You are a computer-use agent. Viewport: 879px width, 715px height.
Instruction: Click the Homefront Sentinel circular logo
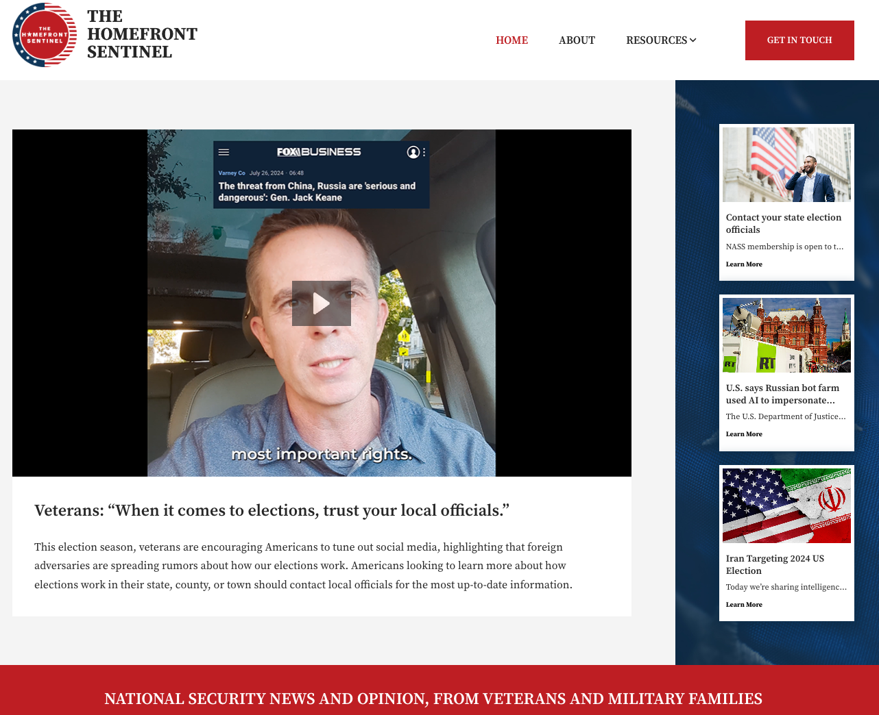coord(45,35)
